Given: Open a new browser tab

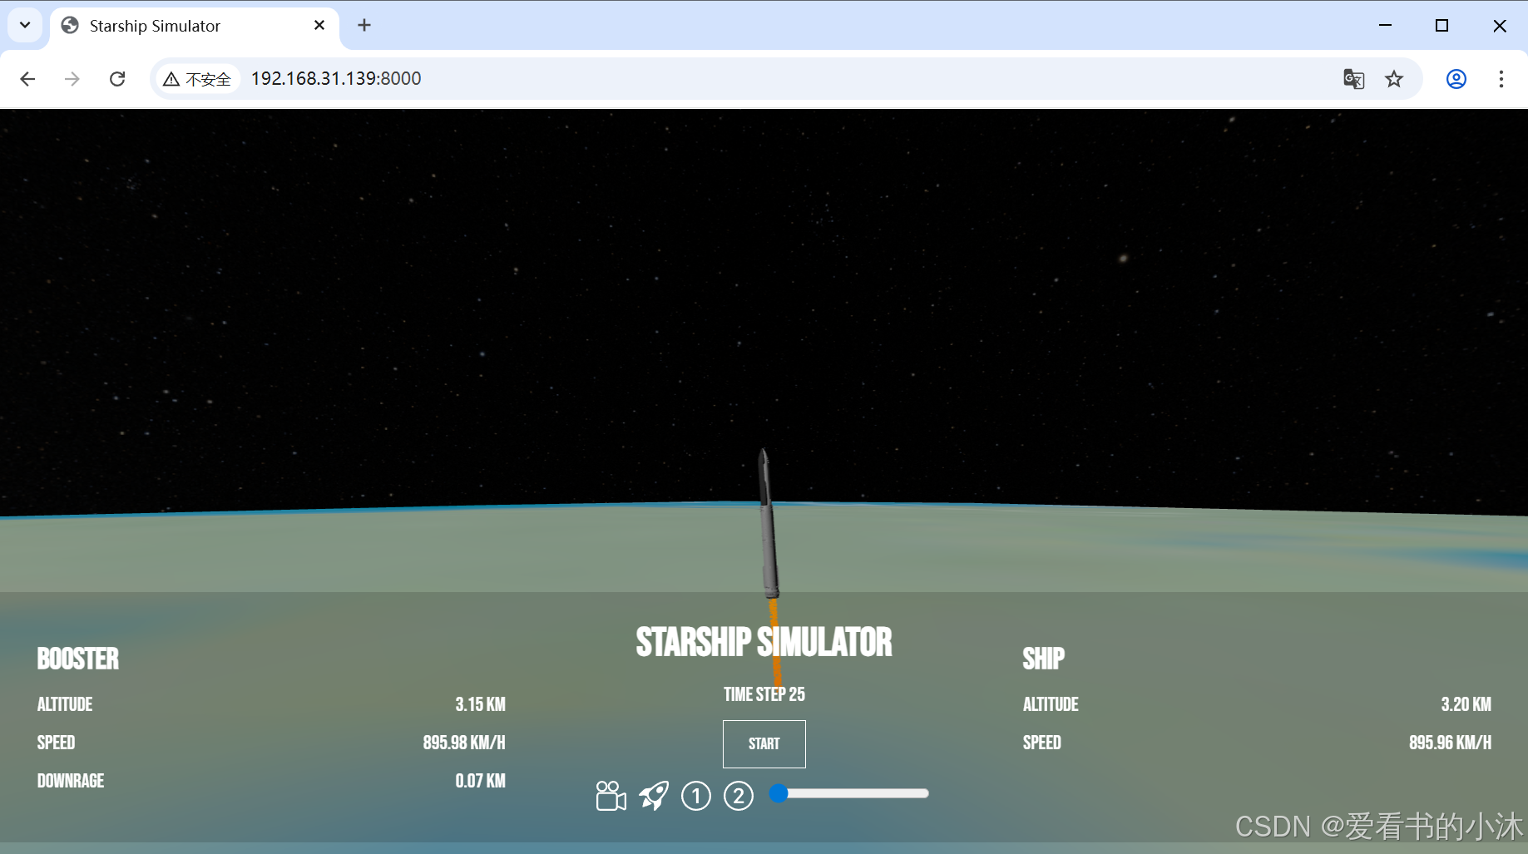Looking at the screenshot, I should [x=364, y=26].
